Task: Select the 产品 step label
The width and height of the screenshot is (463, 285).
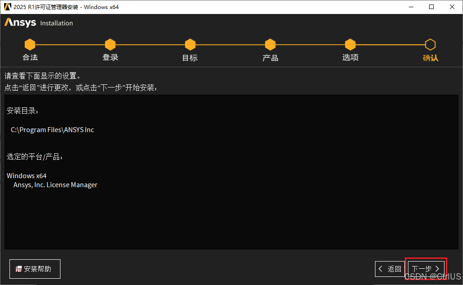Action: (270, 58)
